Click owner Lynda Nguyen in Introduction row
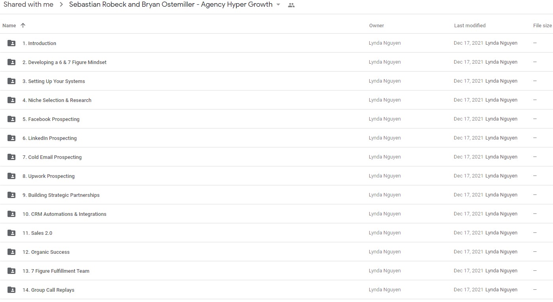 (x=385, y=43)
